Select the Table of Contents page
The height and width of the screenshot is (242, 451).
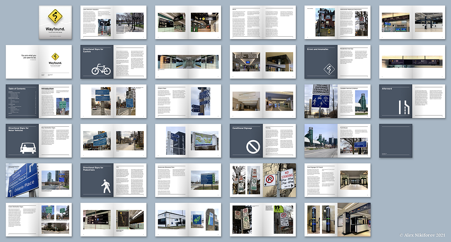coord(22,101)
